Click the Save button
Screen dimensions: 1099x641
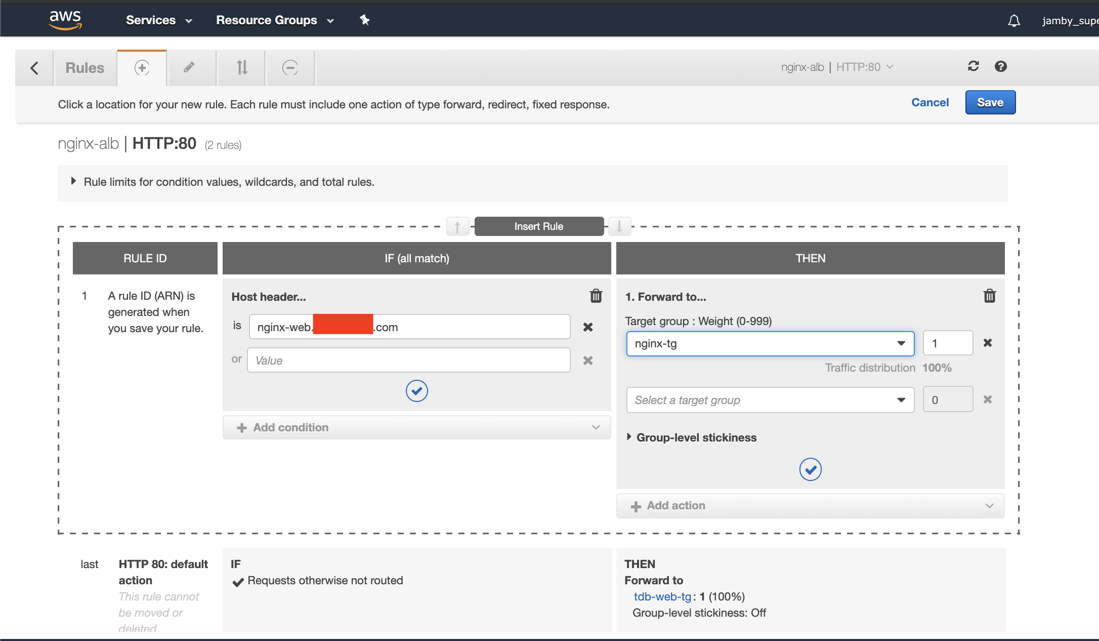click(990, 102)
